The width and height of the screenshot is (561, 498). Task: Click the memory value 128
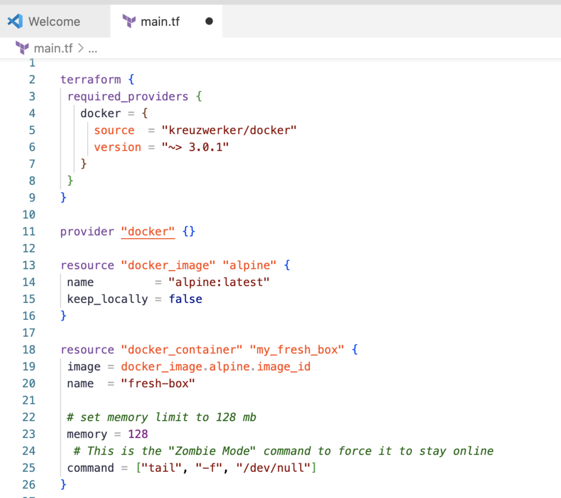[x=138, y=434]
